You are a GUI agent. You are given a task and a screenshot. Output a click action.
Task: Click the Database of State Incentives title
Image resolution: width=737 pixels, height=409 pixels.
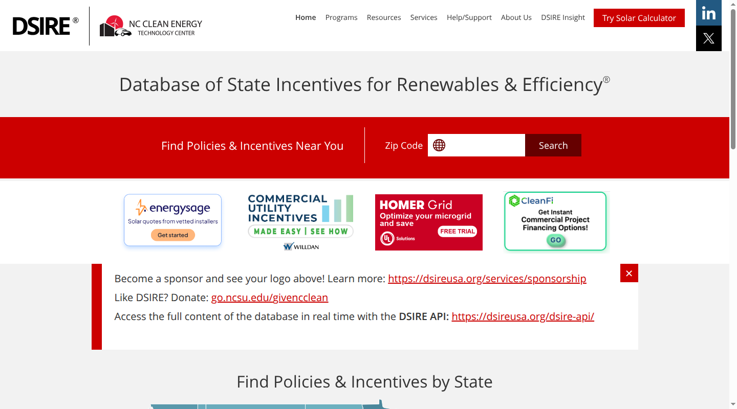[x=364, y=84]
